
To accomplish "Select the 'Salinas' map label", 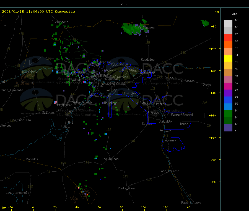I will point(48,113).
